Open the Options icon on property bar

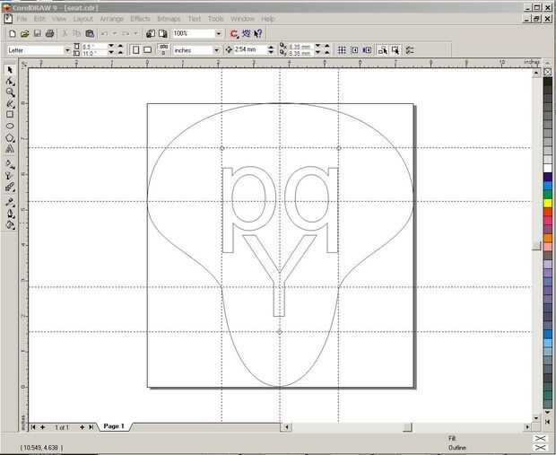tap(410, 50)
